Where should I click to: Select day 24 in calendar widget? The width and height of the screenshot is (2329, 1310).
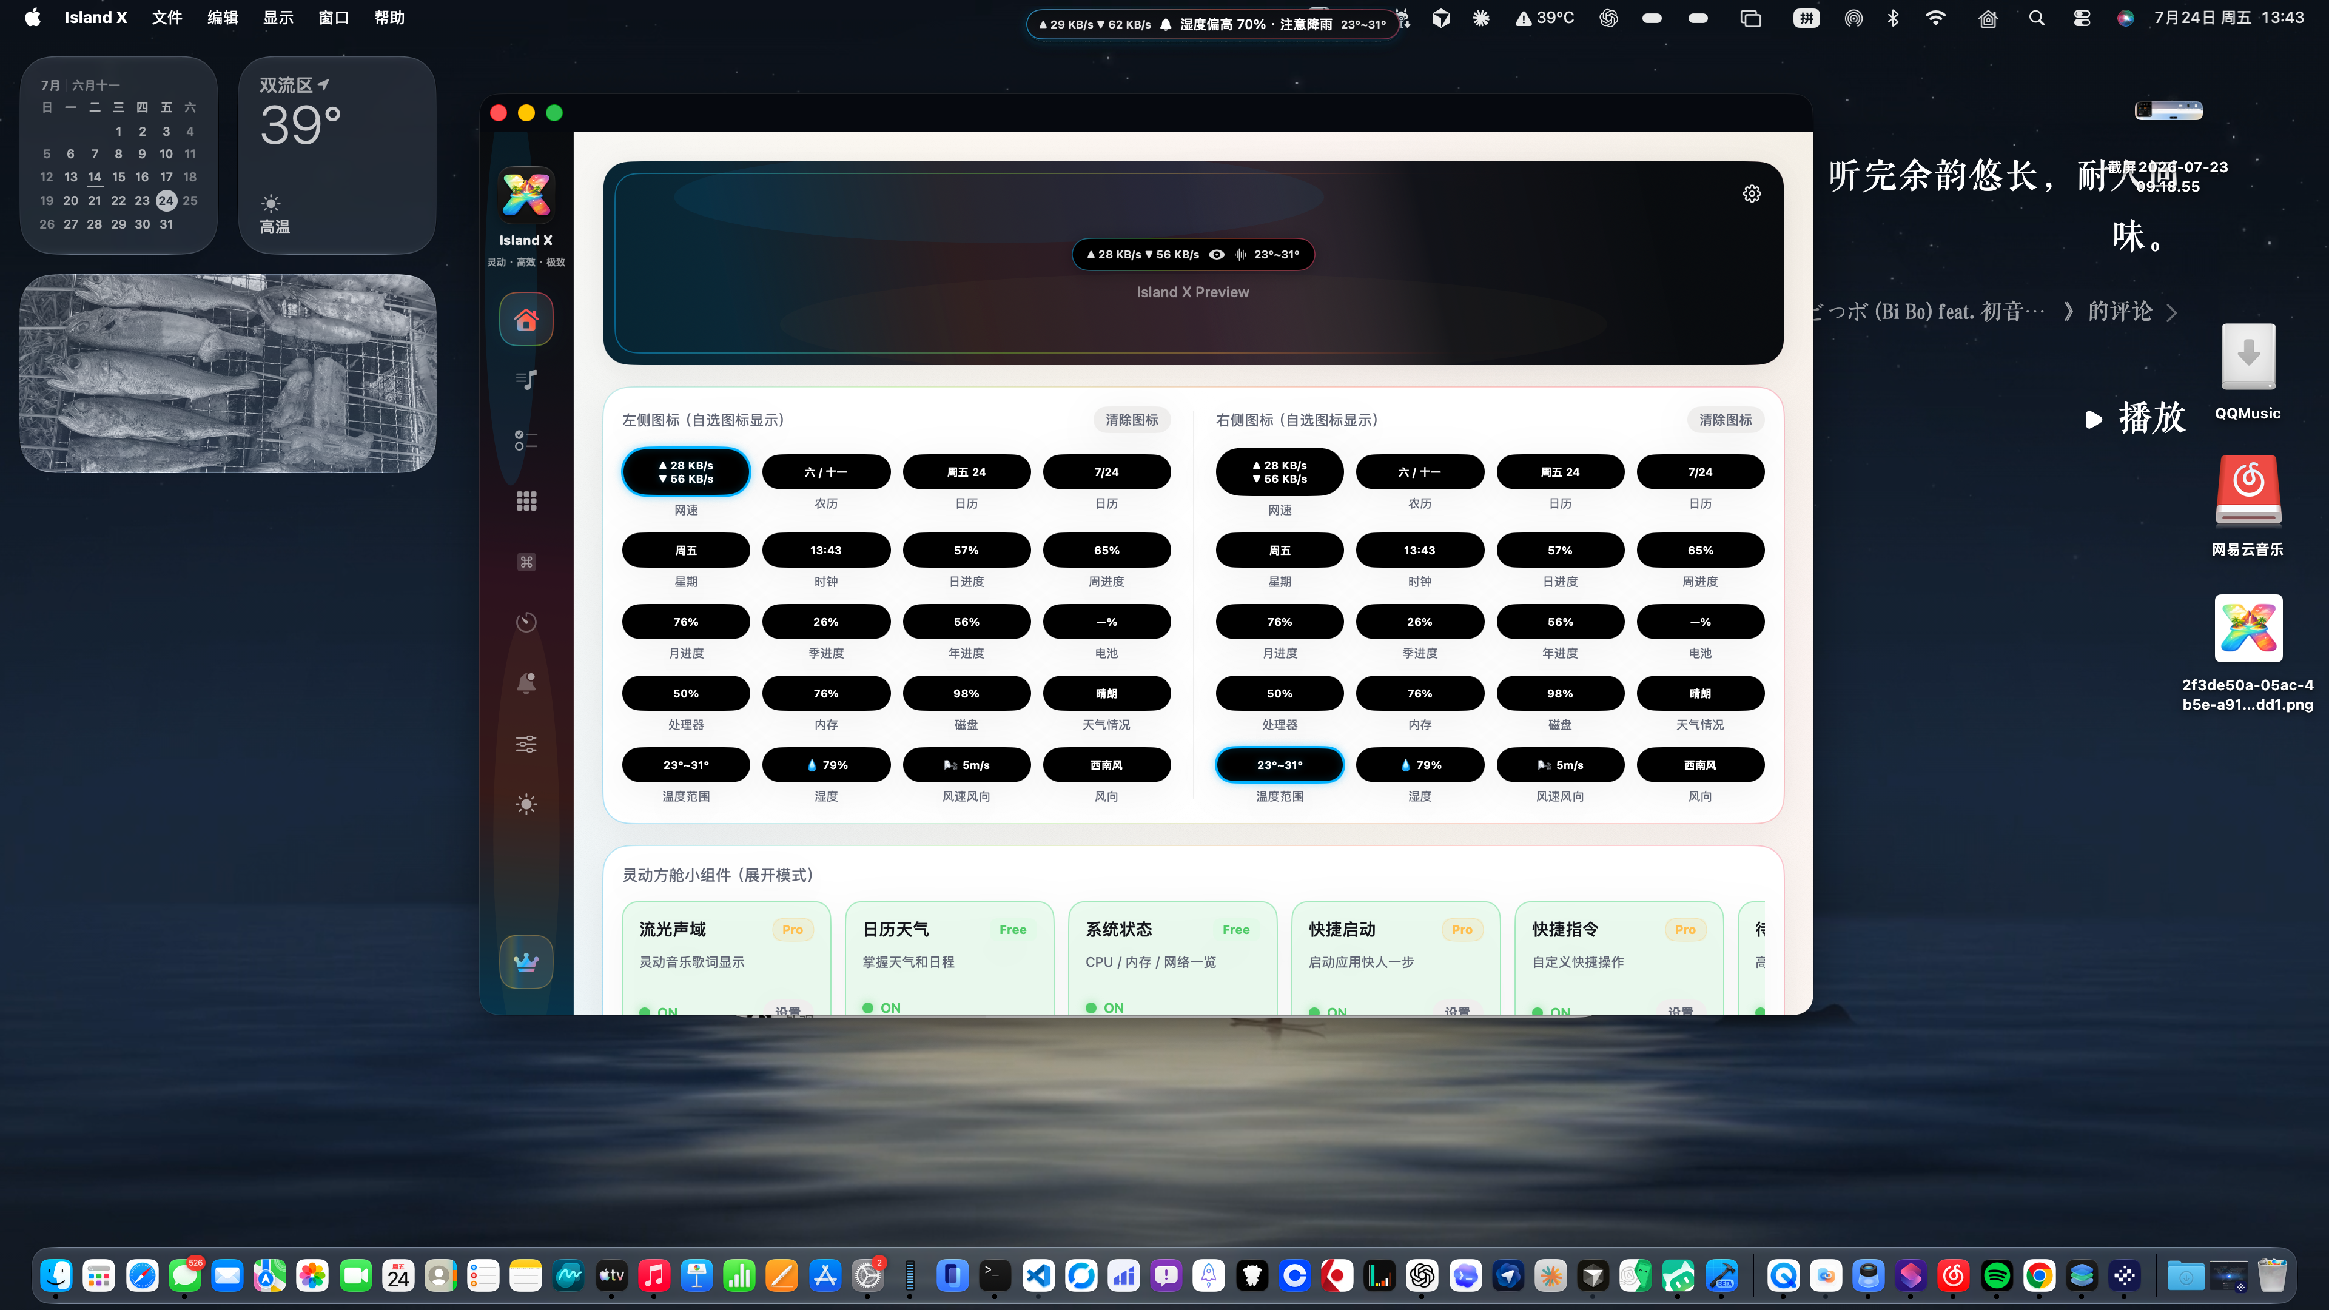pyautogui.click(x=166, y=201)
